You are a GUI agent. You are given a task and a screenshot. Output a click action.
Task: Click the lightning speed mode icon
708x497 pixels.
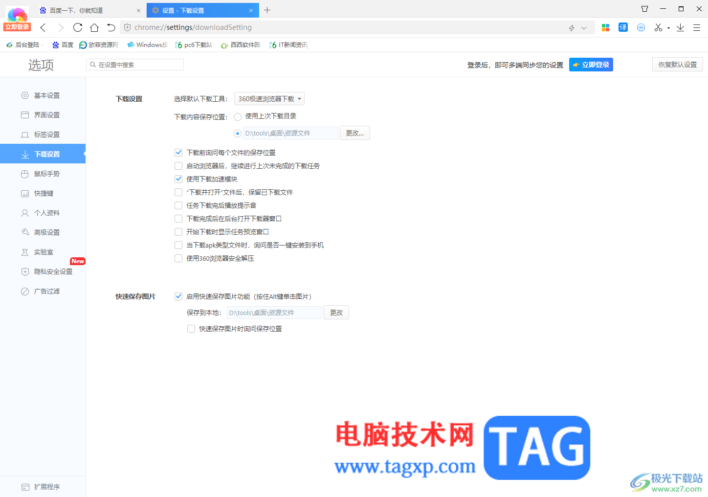pos(572,28)
